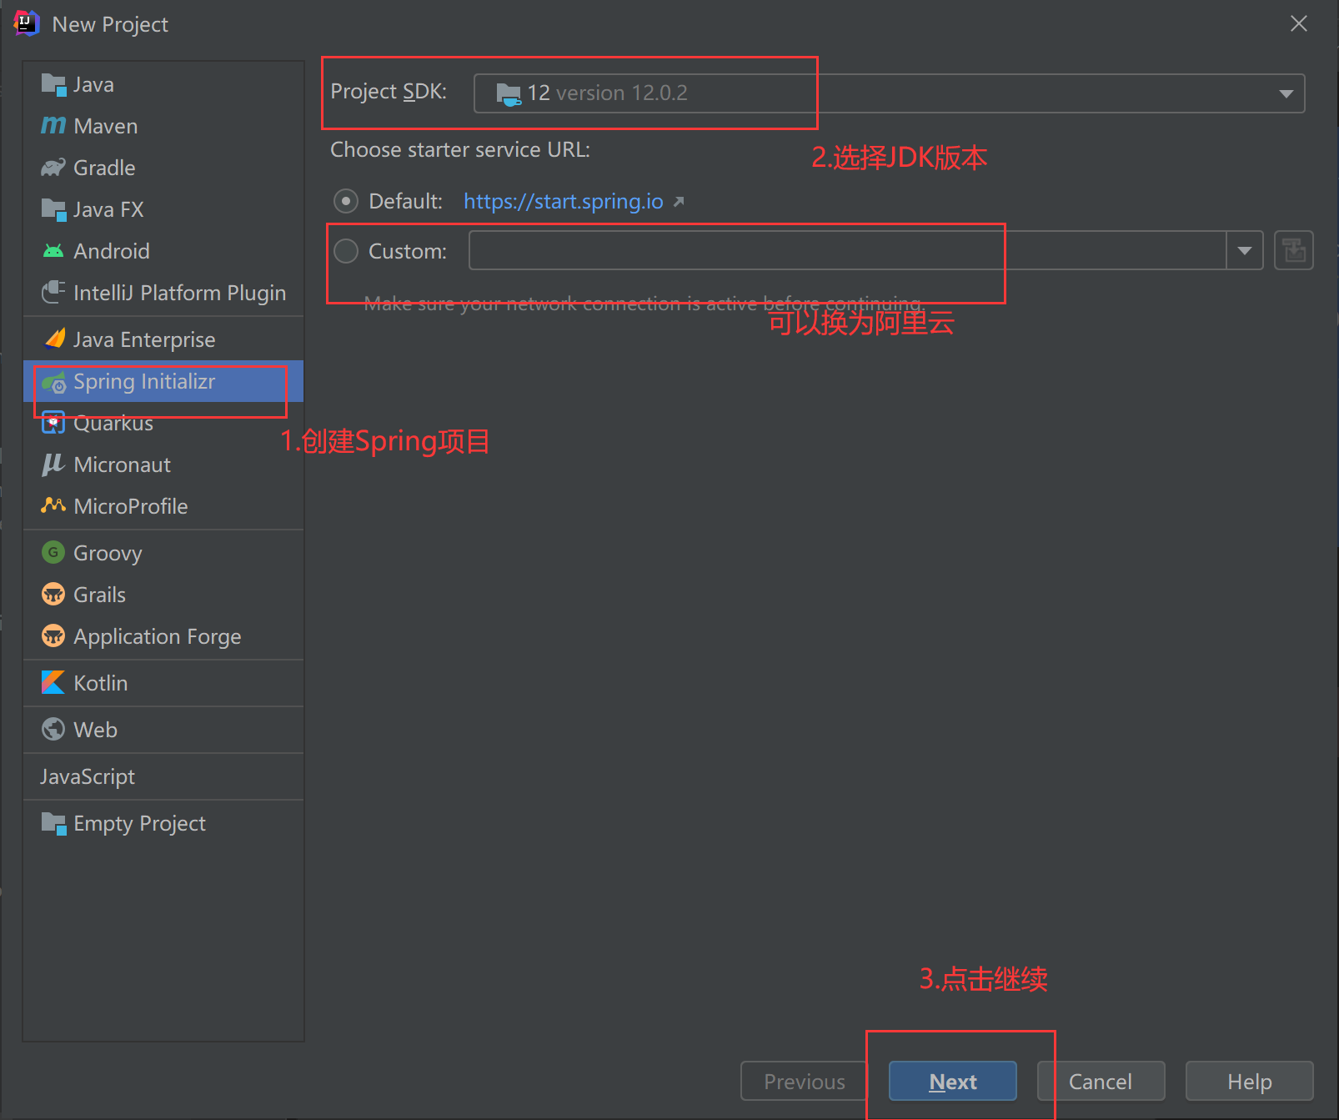The image size is (1339, 1120).
Task: Choose Maven project type label
Action: [x=106, y=126]
